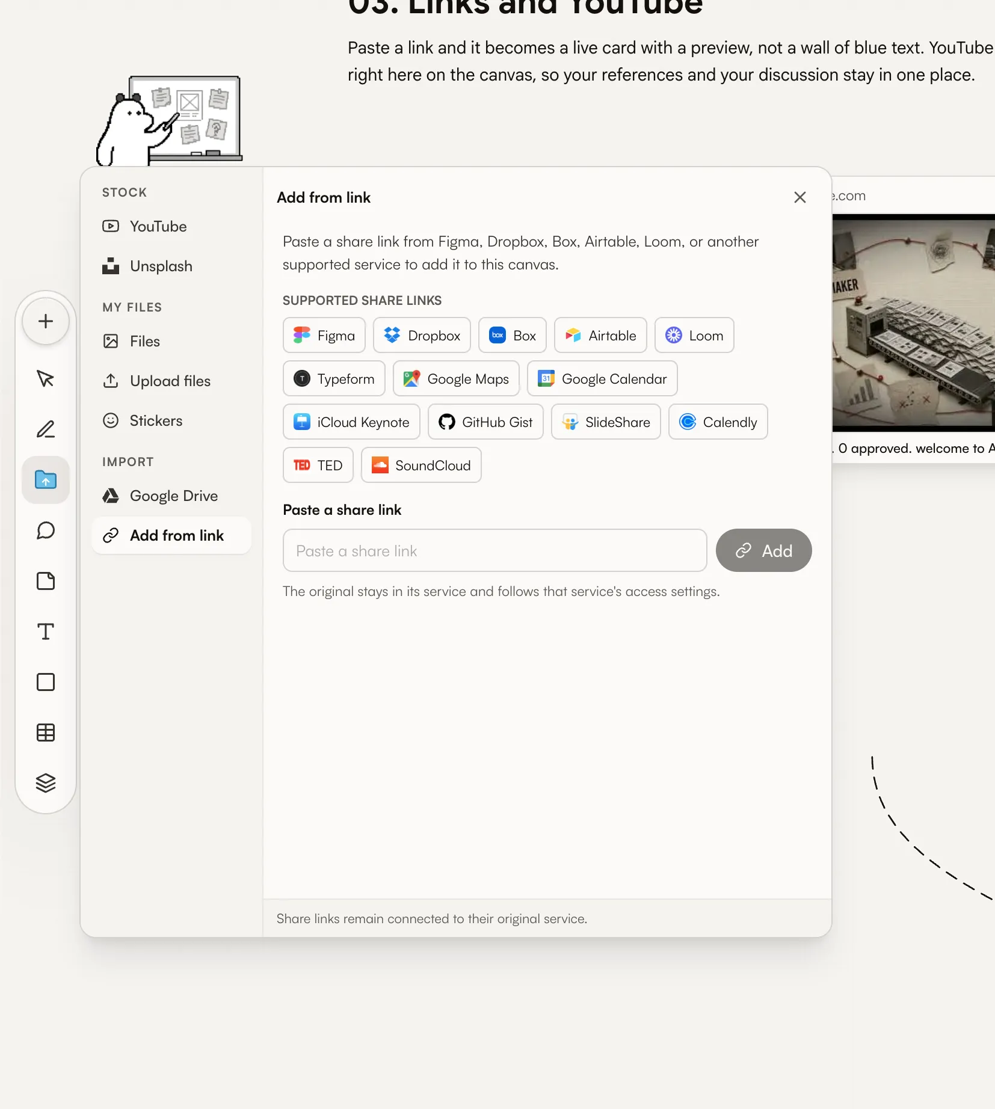Click the Typeform share link chip

click(334, 378)
